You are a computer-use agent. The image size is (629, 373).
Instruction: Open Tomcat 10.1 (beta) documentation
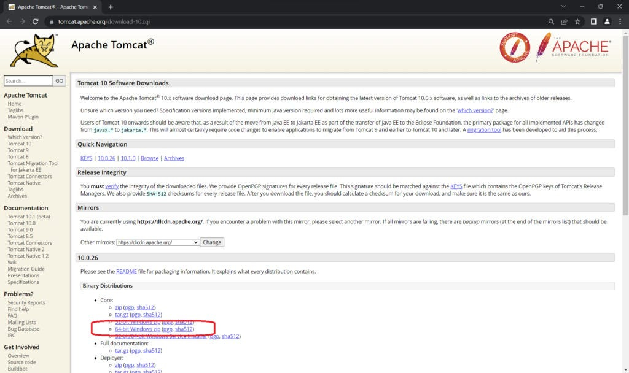(29, 217)
